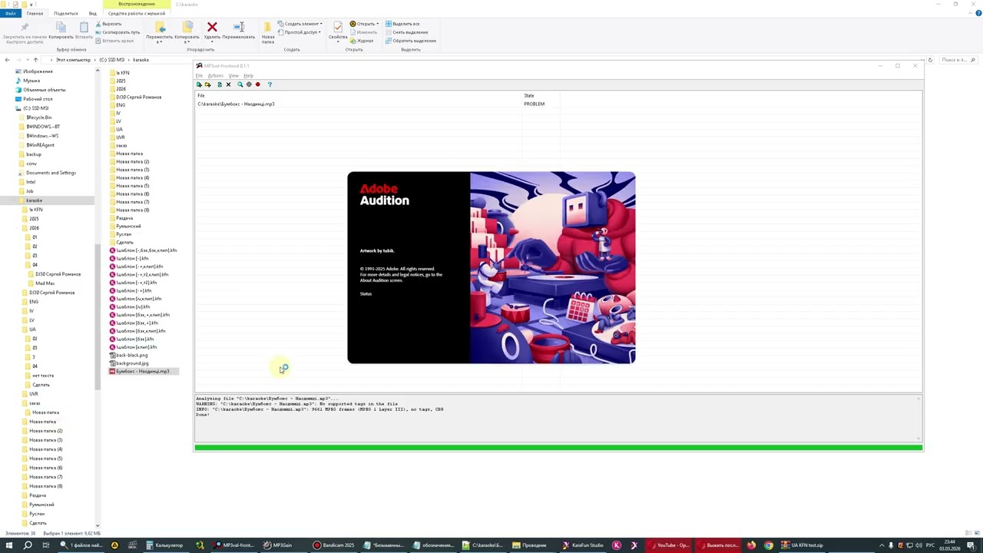Image resolution: width=983 pixels, height=553 pixels.
Task: Click the add-folder icon in MP3val toolbar
Action: [x=207, y=84]
